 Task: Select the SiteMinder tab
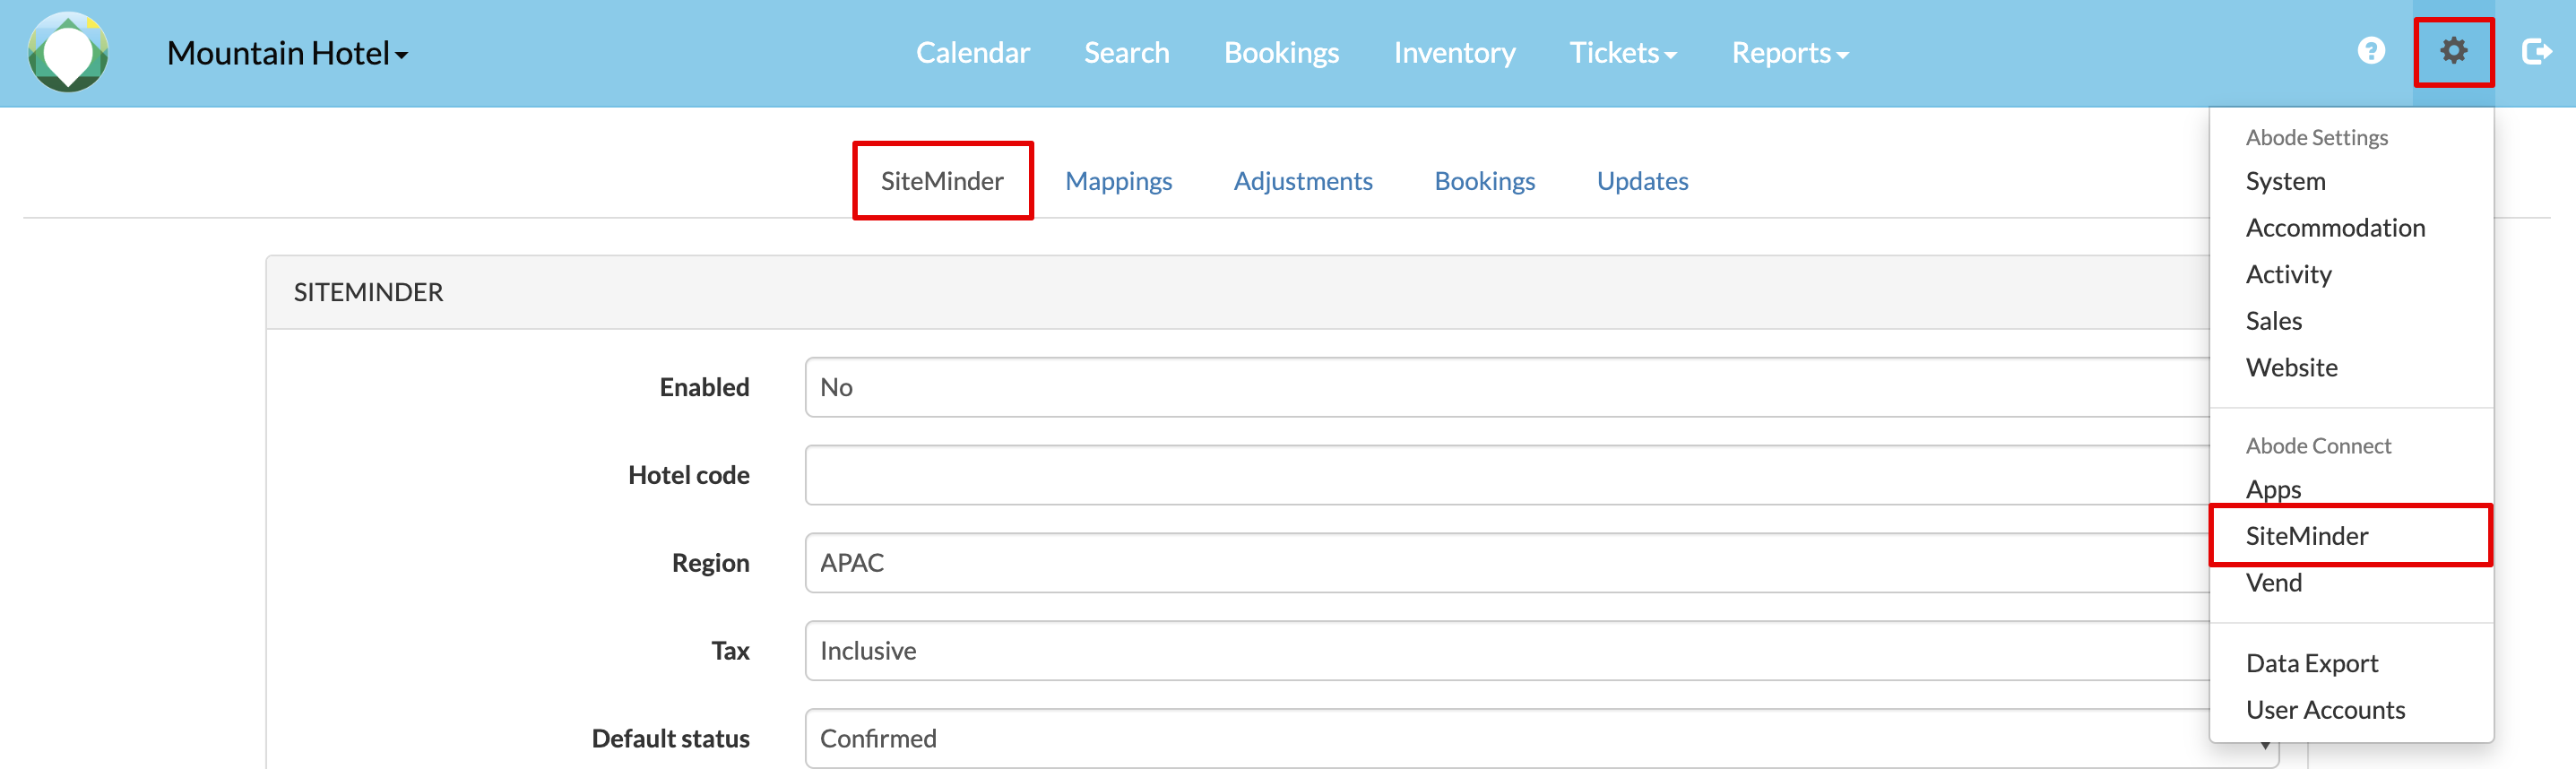(942, 181)
